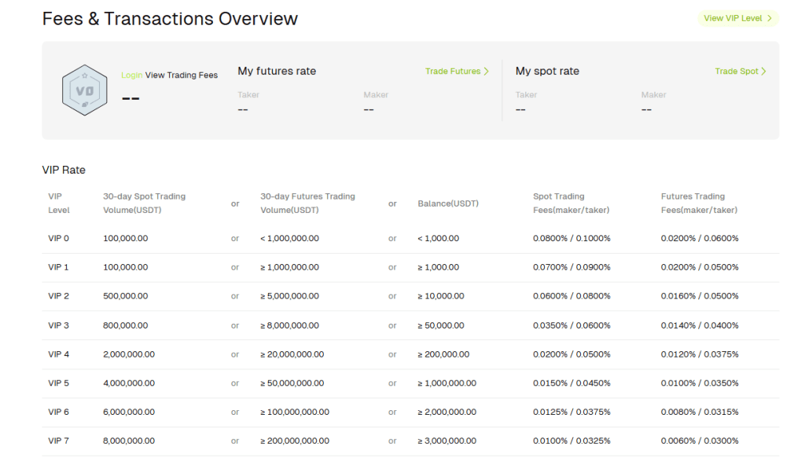Open the Login link
The height and width of the screenshot is (462, 805).
point(131,75)
